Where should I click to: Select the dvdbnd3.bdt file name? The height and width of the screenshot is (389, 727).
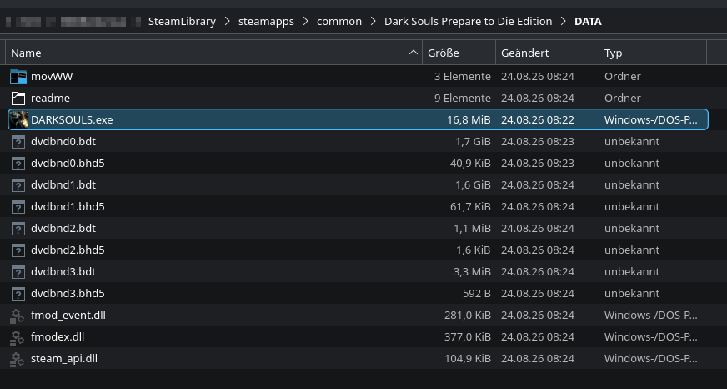63,271
